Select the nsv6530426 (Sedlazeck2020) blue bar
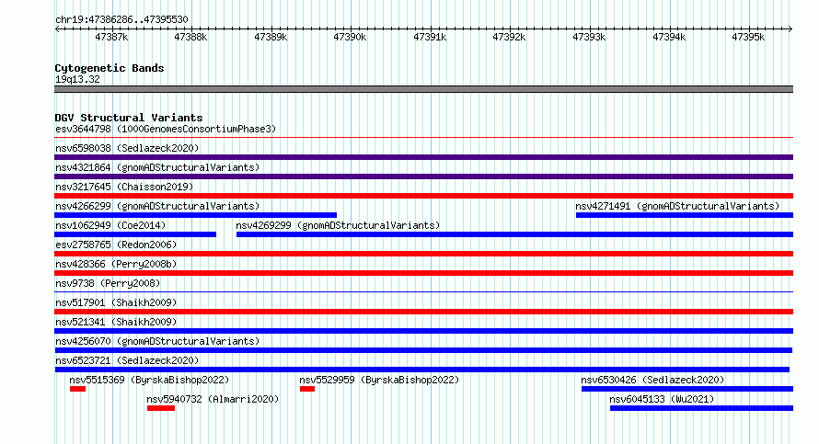The width and height of the screenshot is (819, 444). click(687, 389)
